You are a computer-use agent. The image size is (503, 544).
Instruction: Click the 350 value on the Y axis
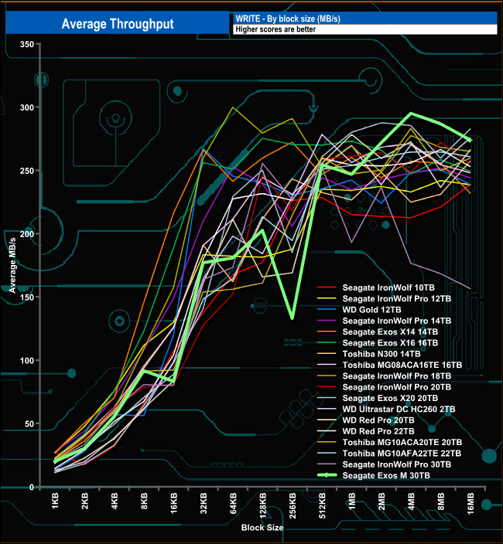click(x=27, y=44)
